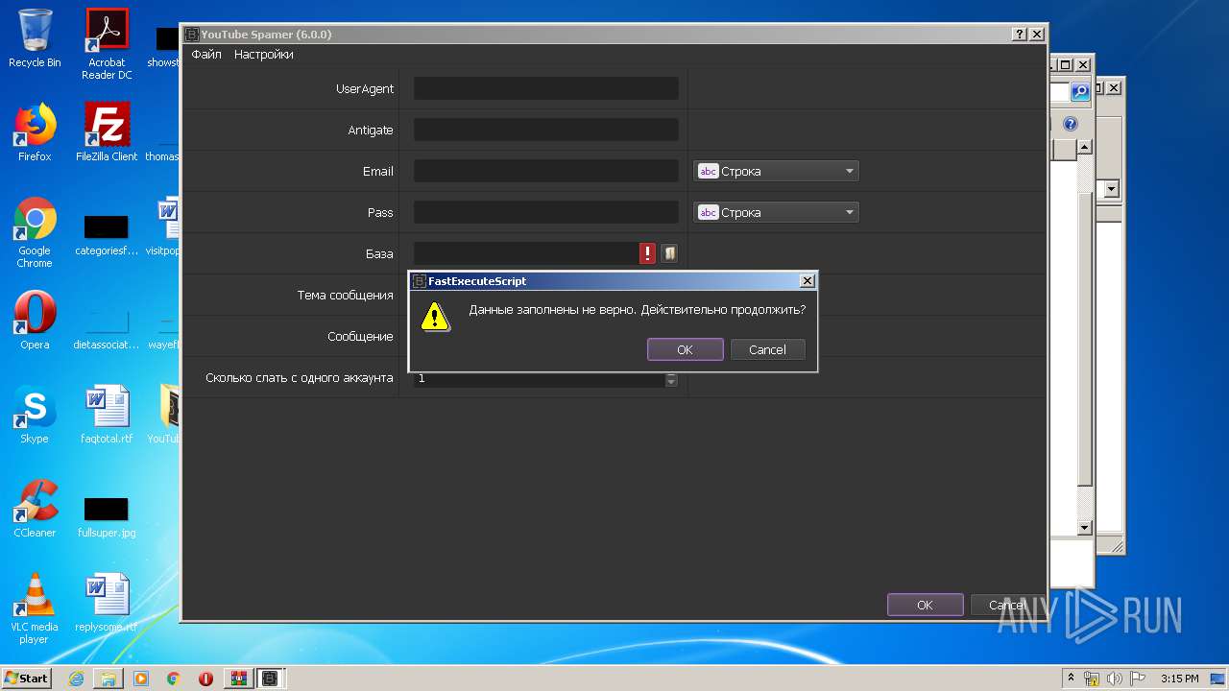This screenshot has width=1229, height=691.
Task: Open Google Chrome desktop shortcut
Action: click(35, 232)
